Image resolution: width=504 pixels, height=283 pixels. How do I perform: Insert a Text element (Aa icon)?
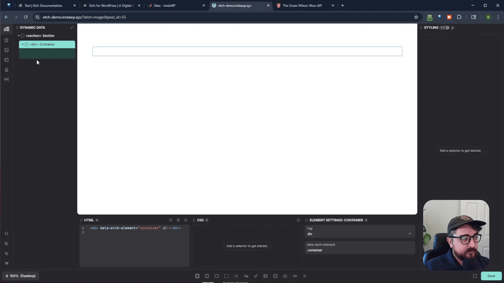tap(246, 276)
